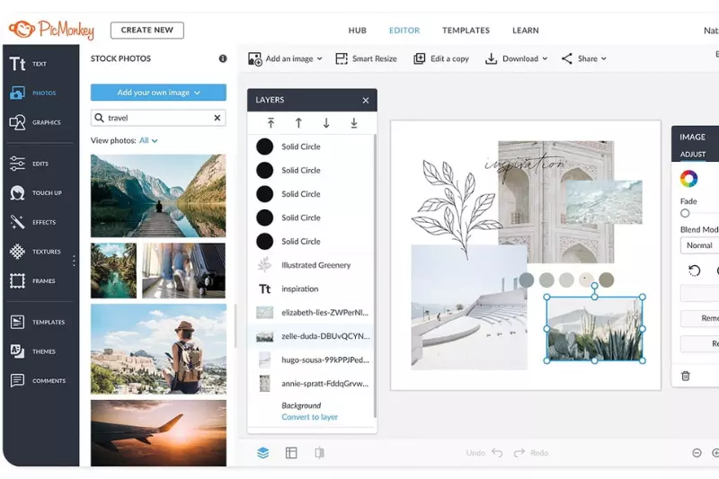
Task: Select the inspiration text layer
Action: click(311, 288)
